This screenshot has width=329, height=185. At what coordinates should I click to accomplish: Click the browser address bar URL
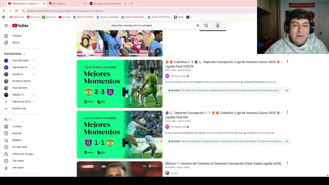click(65, 11)
